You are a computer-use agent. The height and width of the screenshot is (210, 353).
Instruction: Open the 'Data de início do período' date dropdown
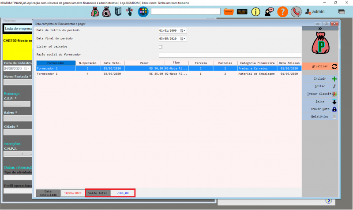[184, 31]
